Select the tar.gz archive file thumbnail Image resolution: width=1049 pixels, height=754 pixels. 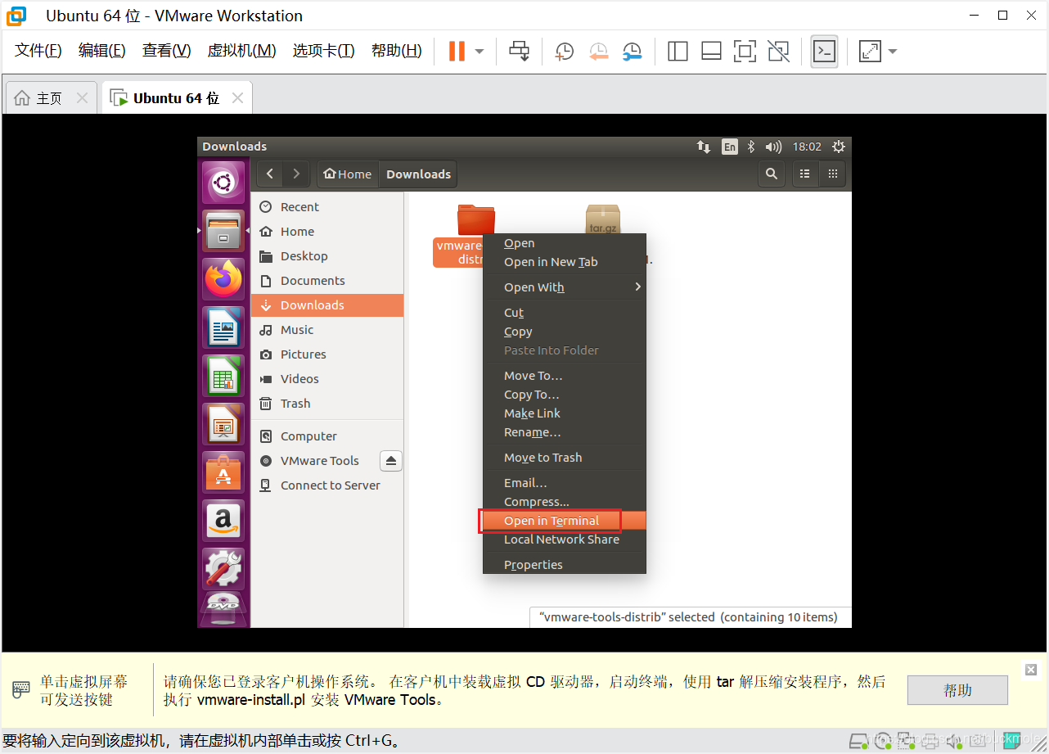coord(603,219)
